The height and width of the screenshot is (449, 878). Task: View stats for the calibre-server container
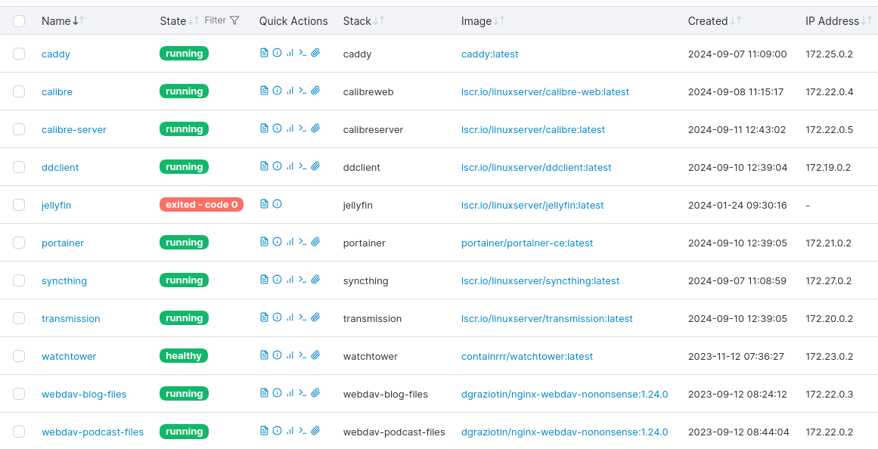point(290,129)
